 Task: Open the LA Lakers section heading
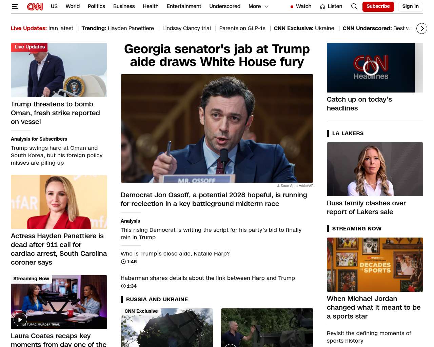tap(348, 134)
